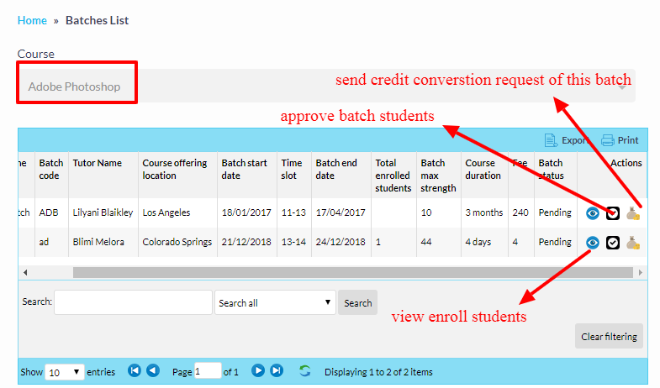Viewport: 660px width, 388px height.
Task: Expand the Search all dropdown
Action: [x=275, y=303]
